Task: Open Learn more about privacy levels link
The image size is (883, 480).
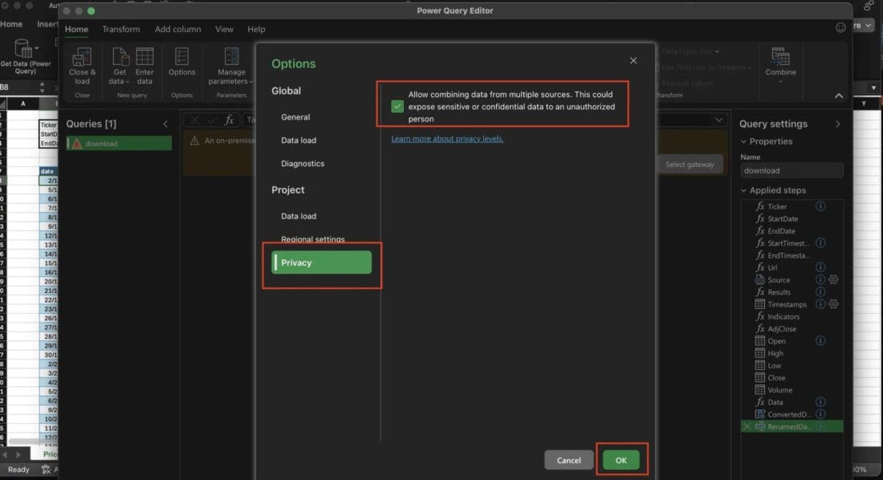Action: tap(447, 139)
